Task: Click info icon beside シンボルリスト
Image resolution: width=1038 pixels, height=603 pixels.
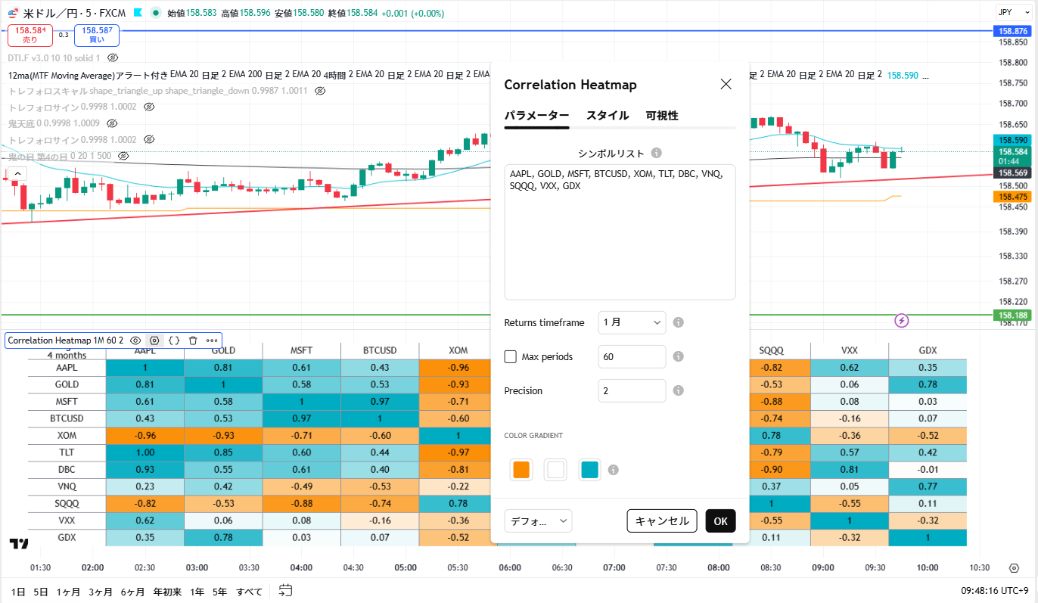Action: (657, 153)
